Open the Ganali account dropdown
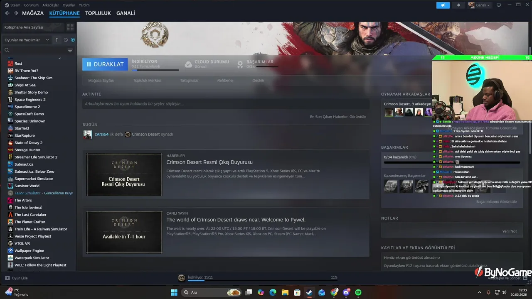The width and height of the screenshot is (532, 299). [479, 5]
